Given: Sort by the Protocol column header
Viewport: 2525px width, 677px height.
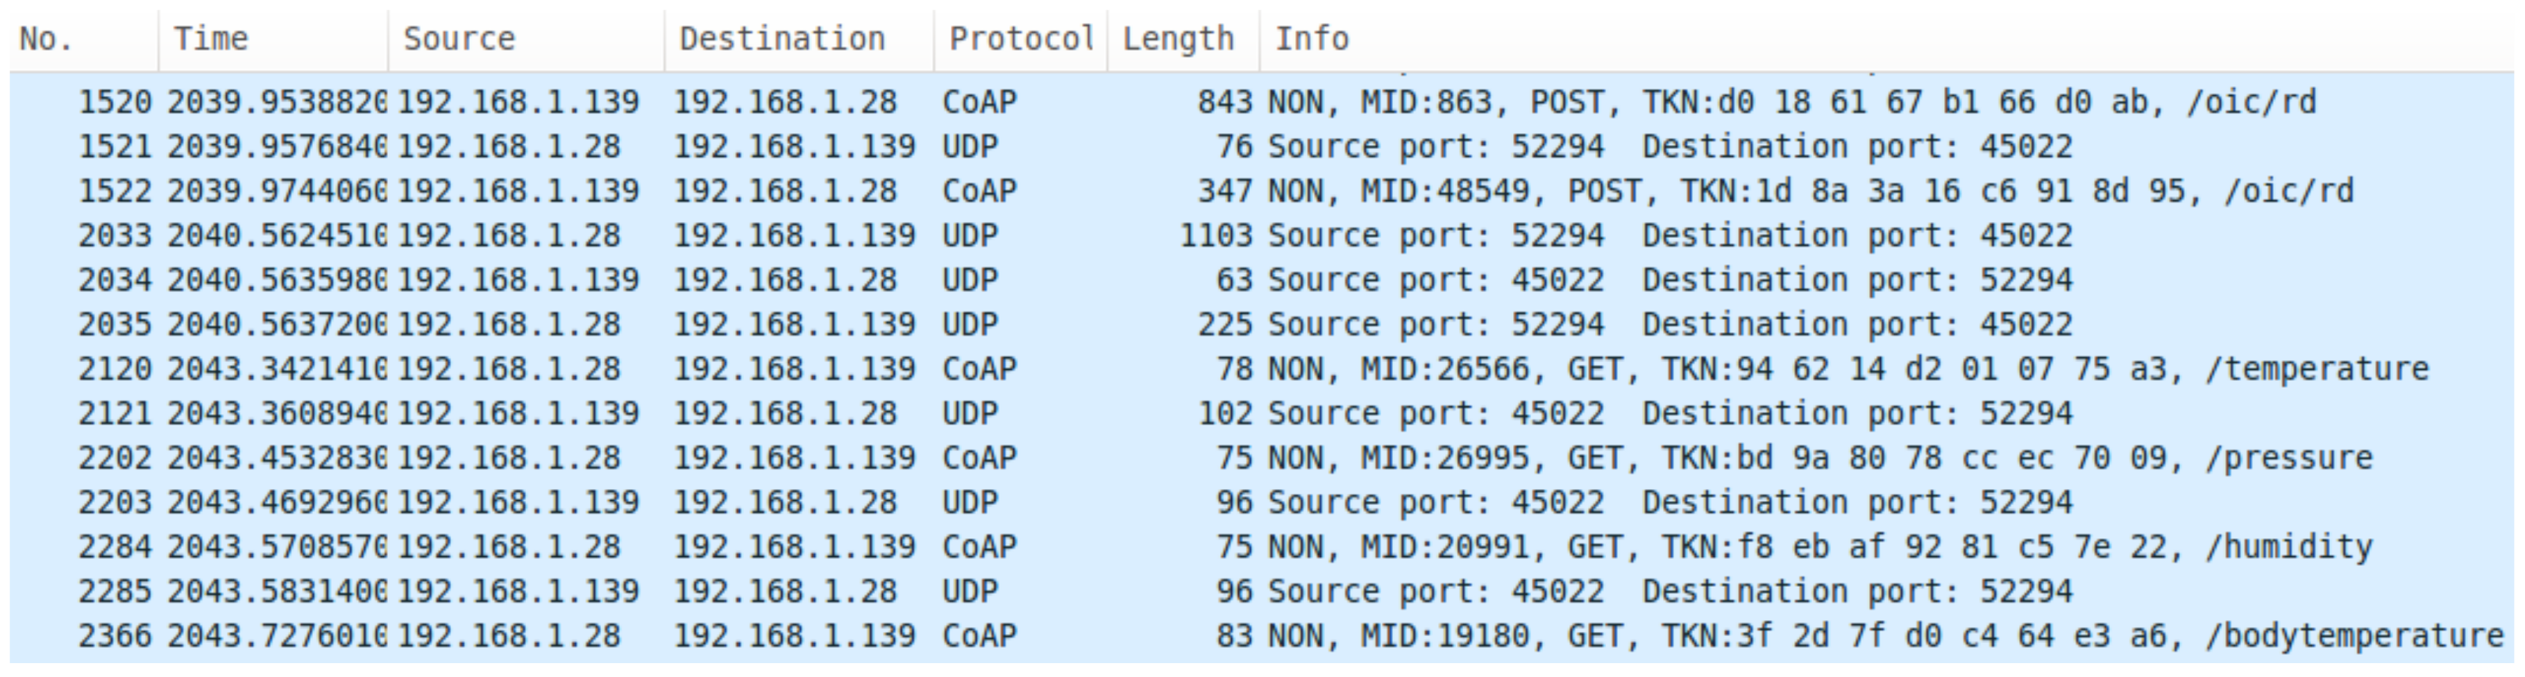Looking at the screenshot, I should [x=1020, y=39].
